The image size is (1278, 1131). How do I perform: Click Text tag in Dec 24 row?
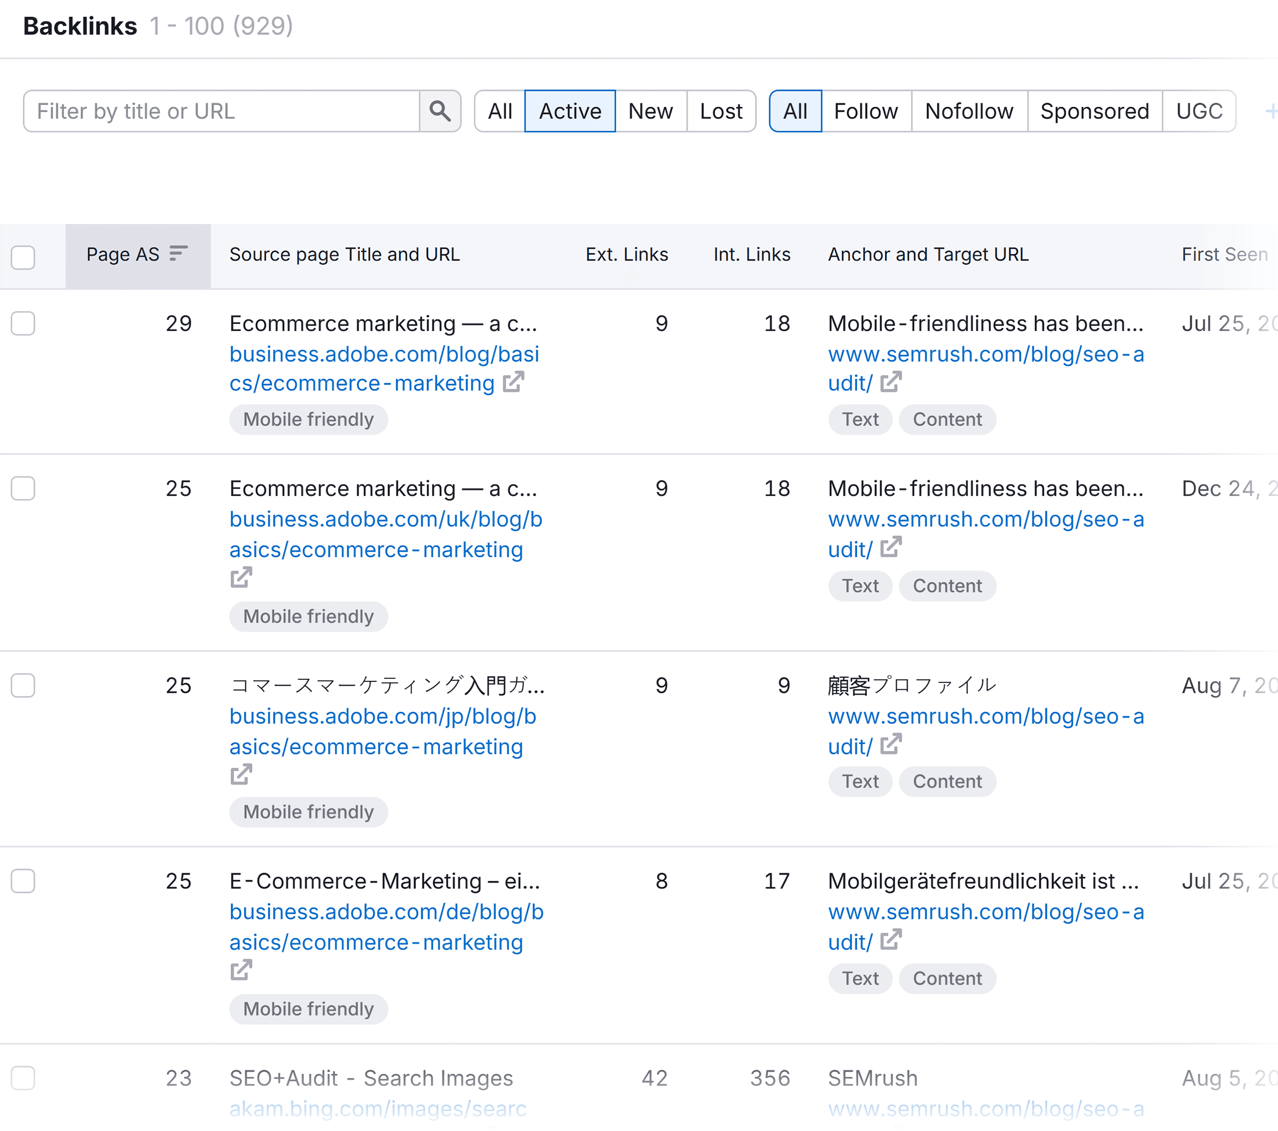pos(860,585)
